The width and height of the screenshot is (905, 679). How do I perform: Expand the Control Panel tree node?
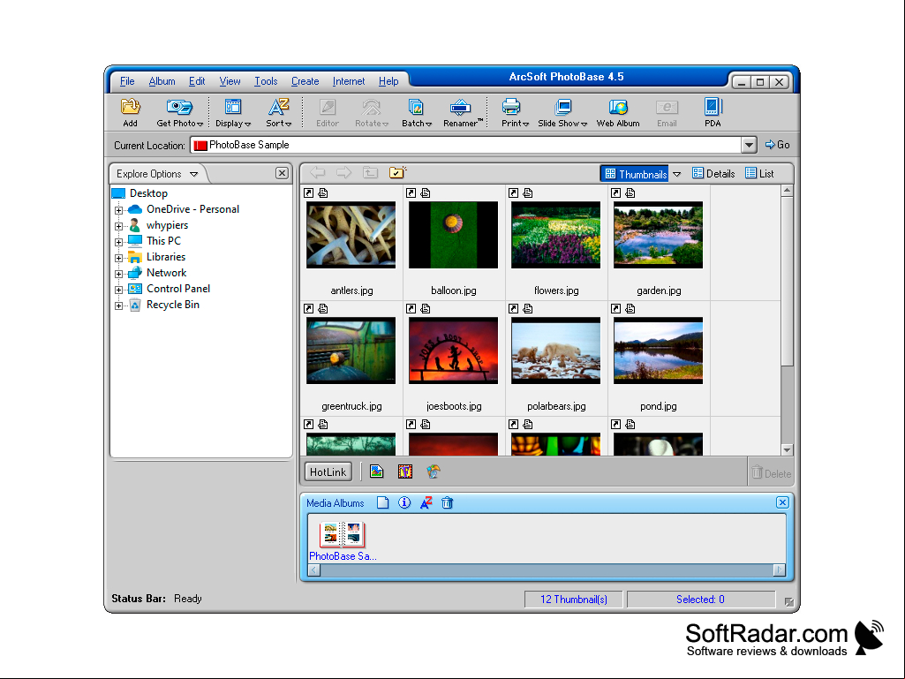pyautogui.click(x=118, y=290)
